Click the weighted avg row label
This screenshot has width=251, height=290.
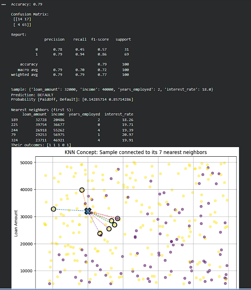coord(24,75)
